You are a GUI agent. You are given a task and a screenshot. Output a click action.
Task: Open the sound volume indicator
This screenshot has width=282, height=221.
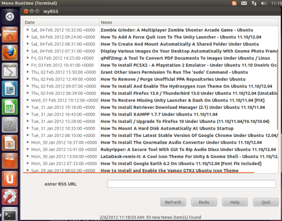tap(264, 3)
